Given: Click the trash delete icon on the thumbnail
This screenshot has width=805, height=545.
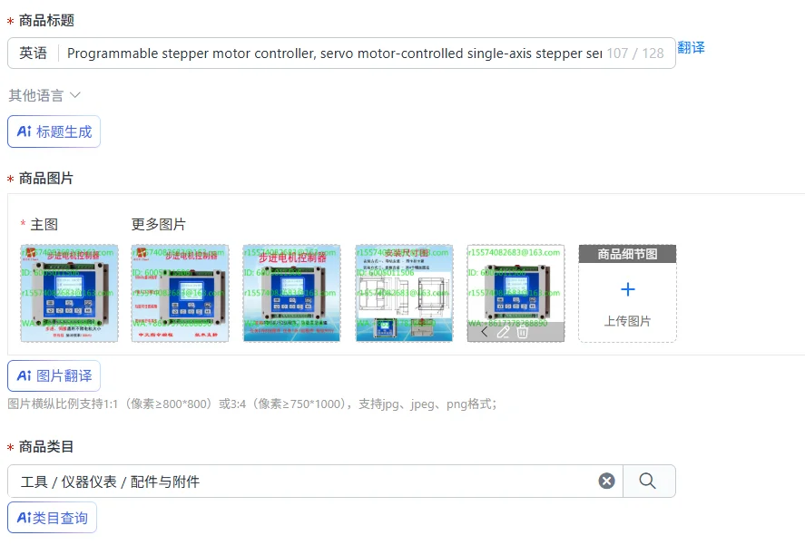Looking at the screenshot, I should tap(522, 333).
